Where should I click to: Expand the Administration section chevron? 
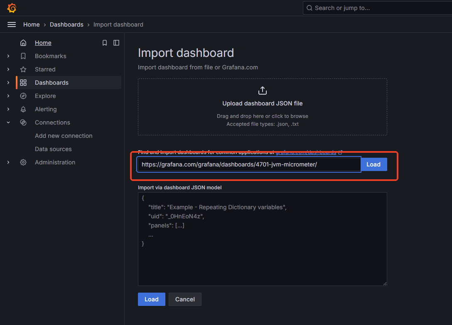click(x=8, y=162)
